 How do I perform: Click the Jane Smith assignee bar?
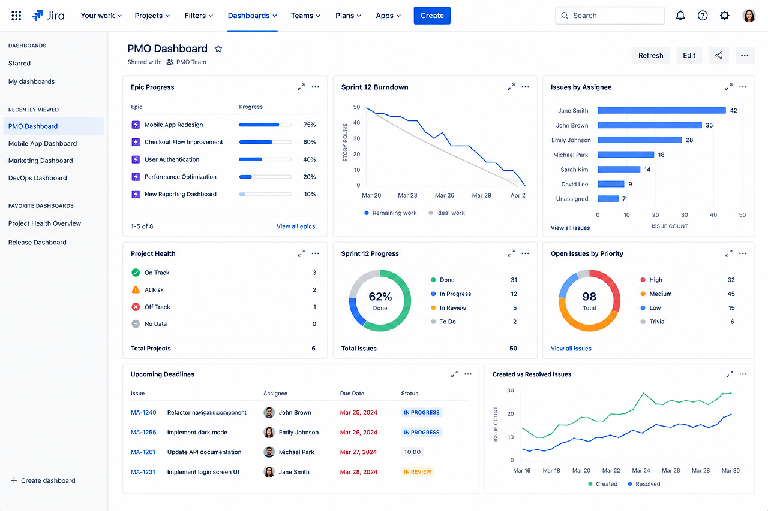tap(662, 111)
